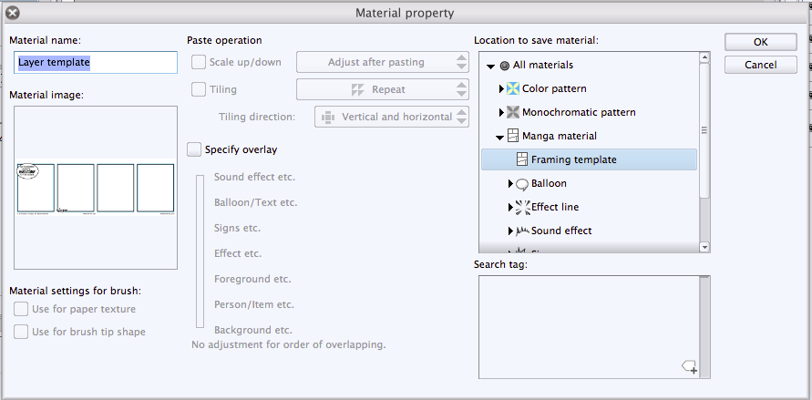Screen dimensions: 812x400
Task: Click the Sound effect icon
Action: coord(522,231)
